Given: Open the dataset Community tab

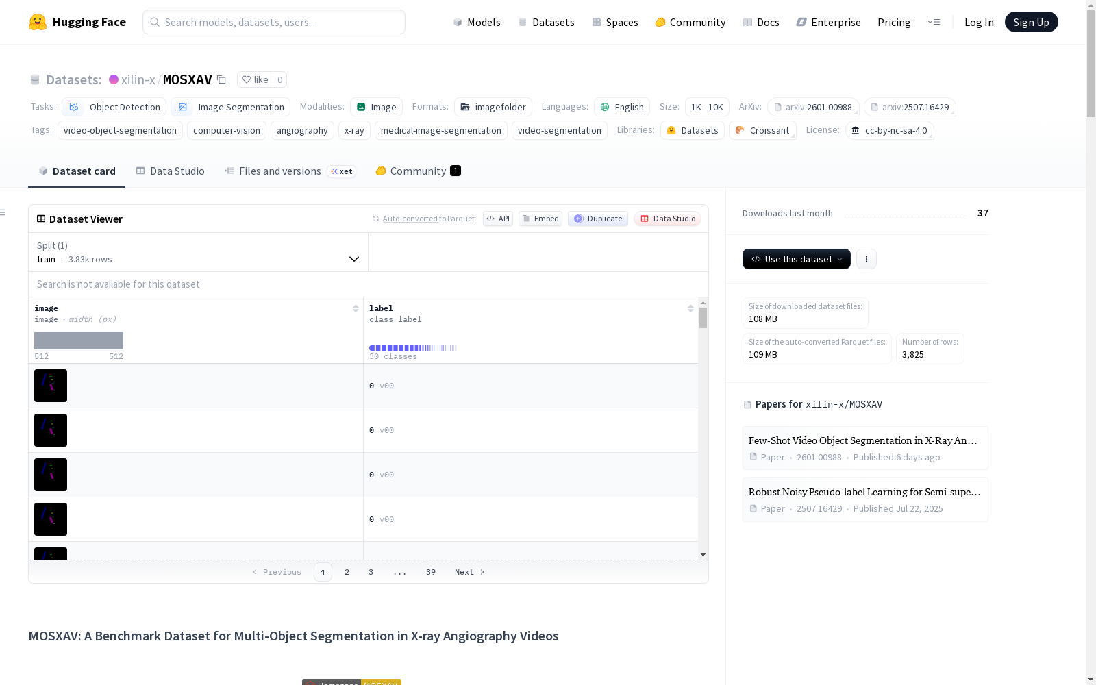Looking at the screenshot, I should tap(418, 171).
